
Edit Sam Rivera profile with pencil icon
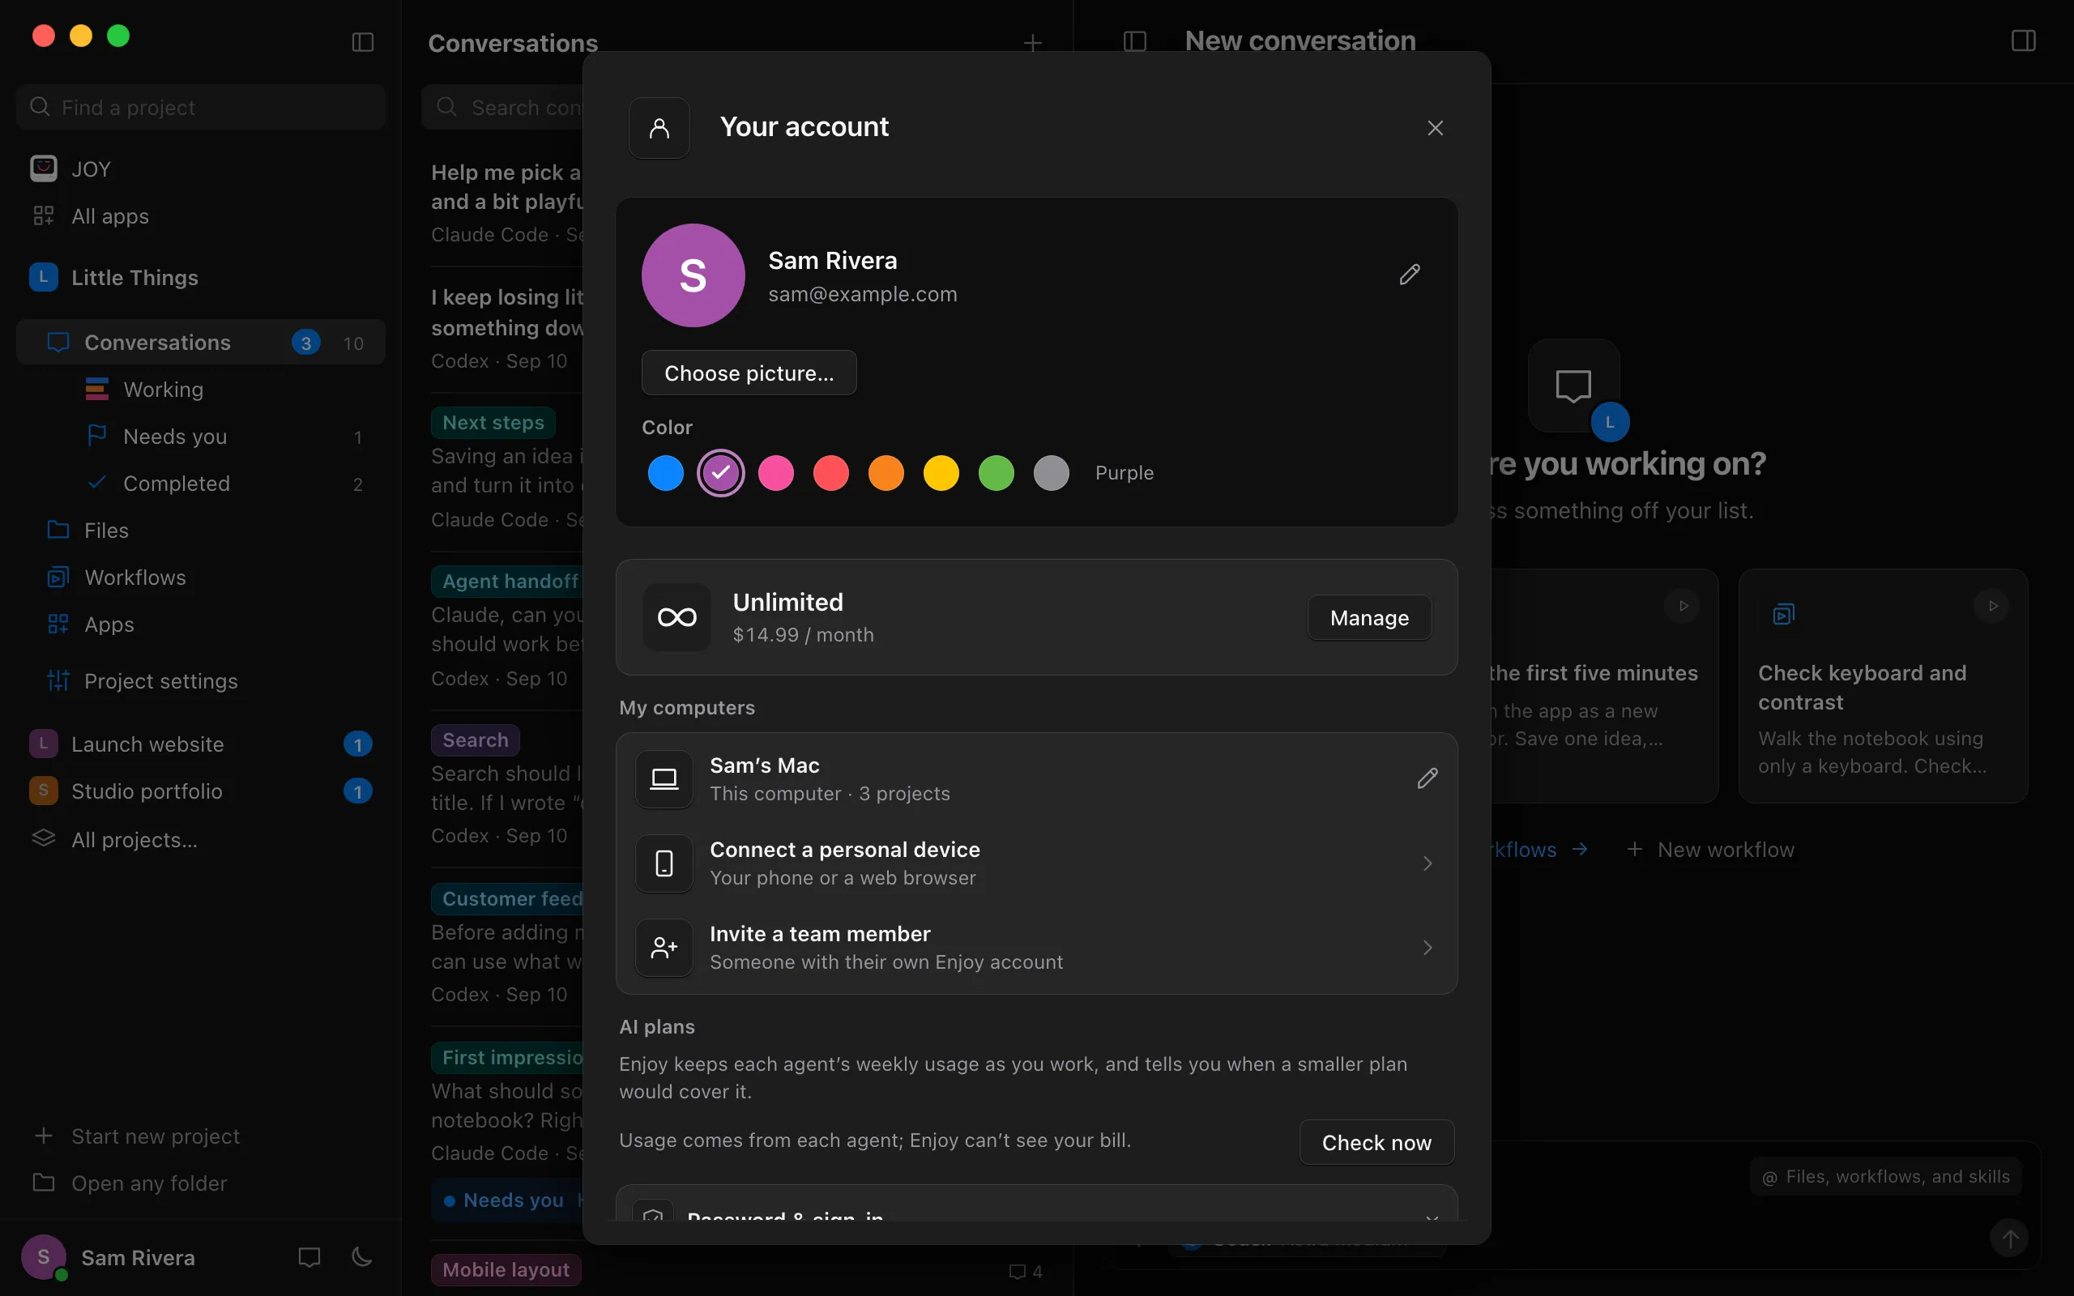[x=1410, y=275]
